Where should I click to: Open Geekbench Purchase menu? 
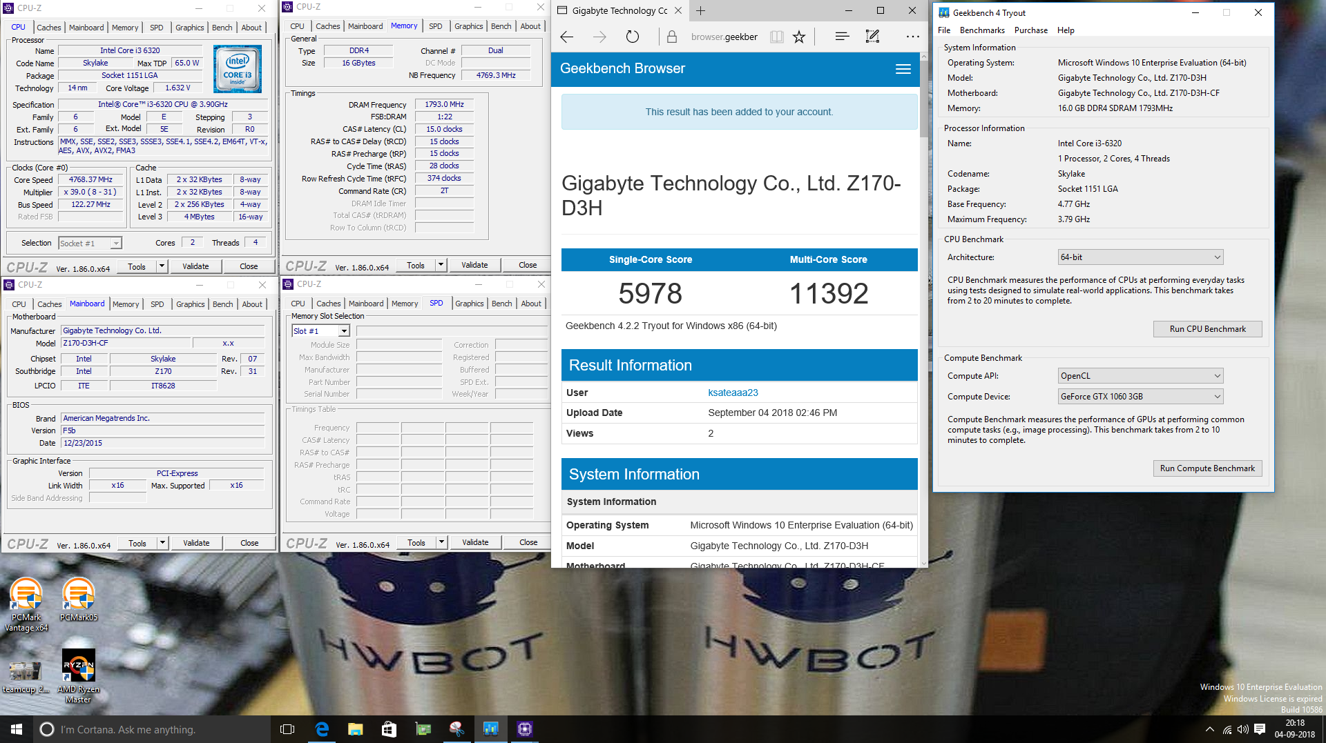point(1030,30)
